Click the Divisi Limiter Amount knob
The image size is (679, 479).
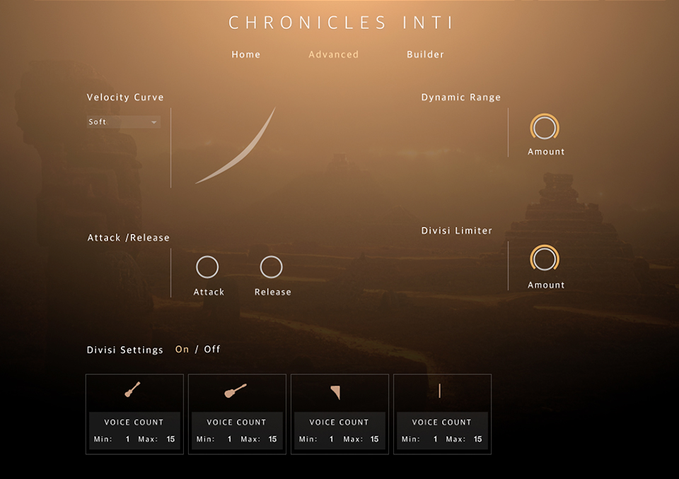(545, 259)
